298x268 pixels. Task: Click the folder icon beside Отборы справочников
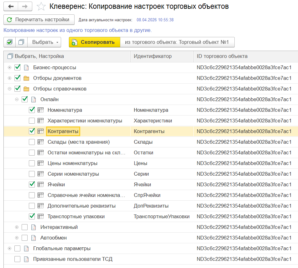(26, 89)
